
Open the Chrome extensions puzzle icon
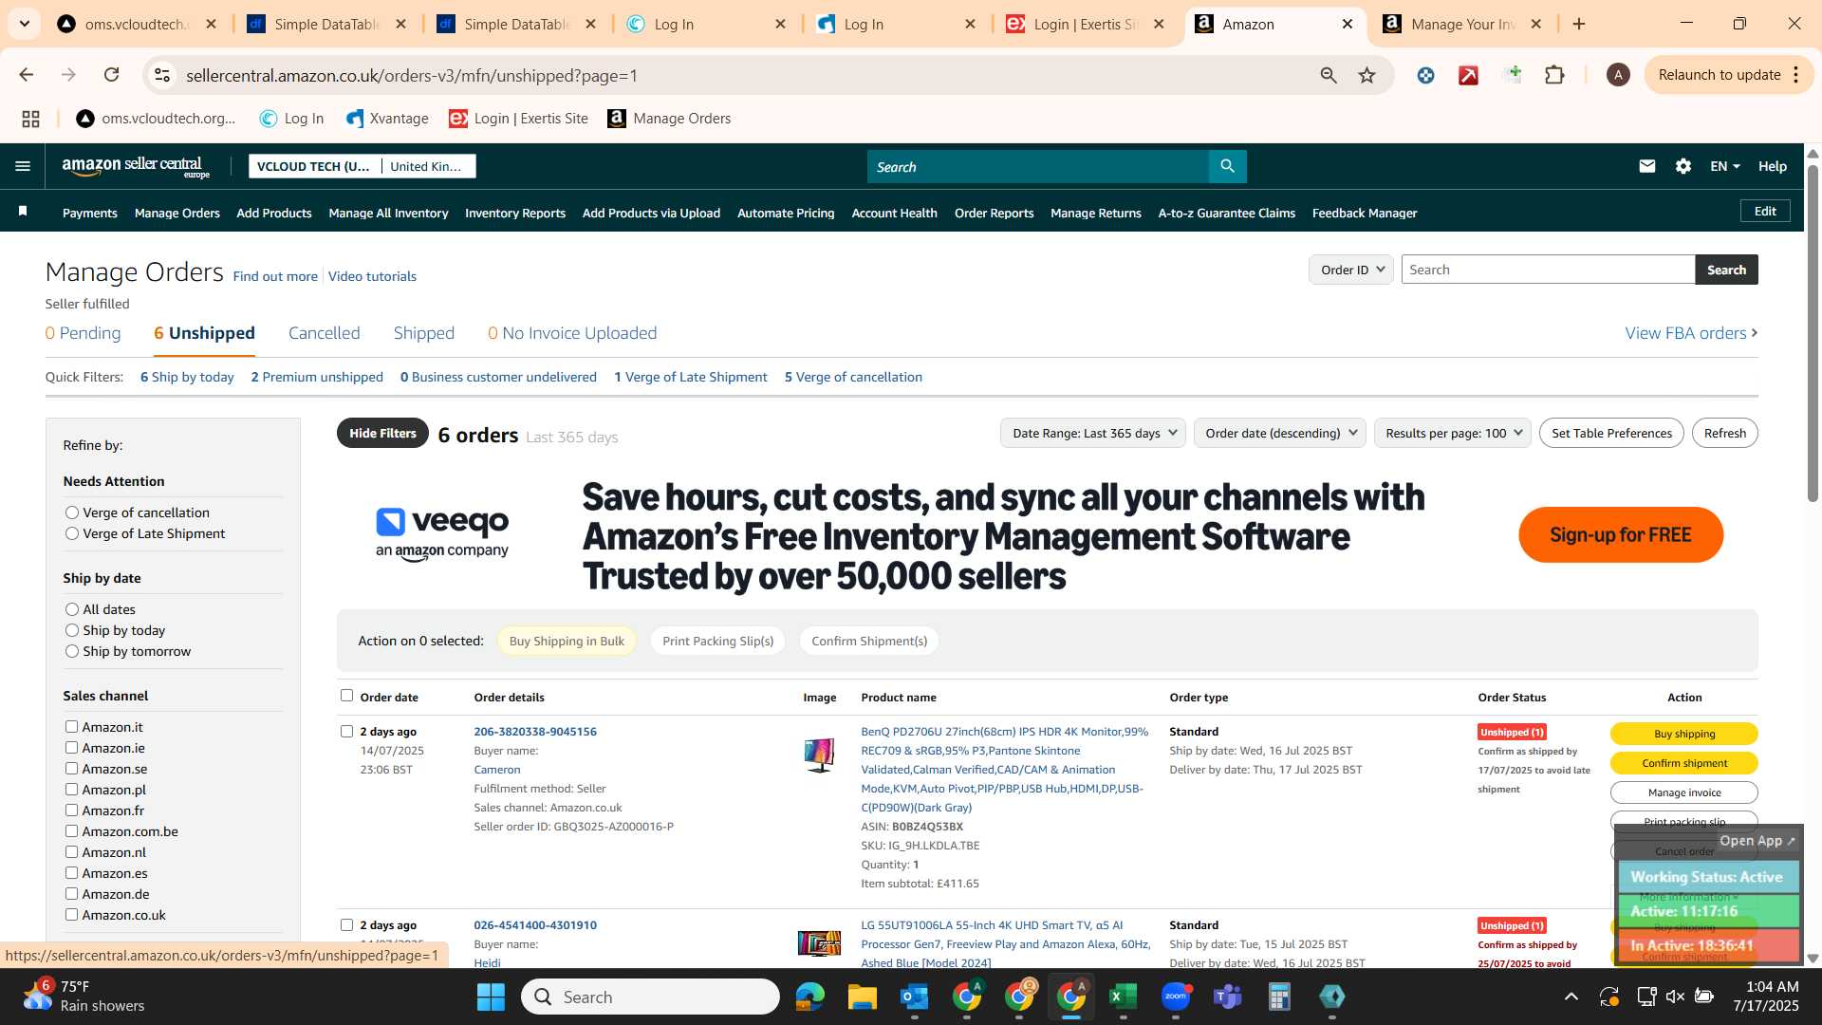tap(1554, 75)
